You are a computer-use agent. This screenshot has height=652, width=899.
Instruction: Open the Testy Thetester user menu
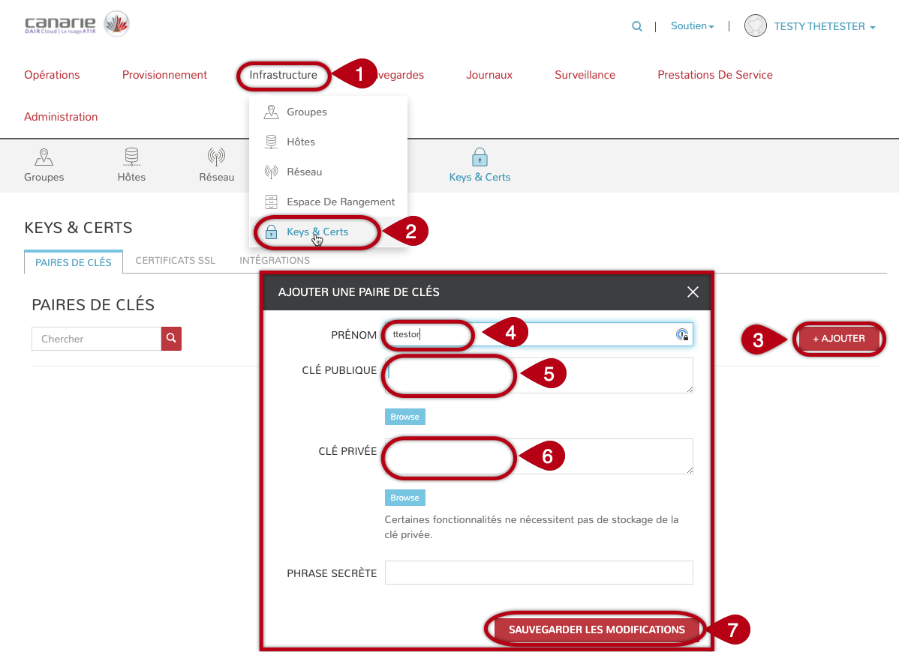[x=824, y=26]
